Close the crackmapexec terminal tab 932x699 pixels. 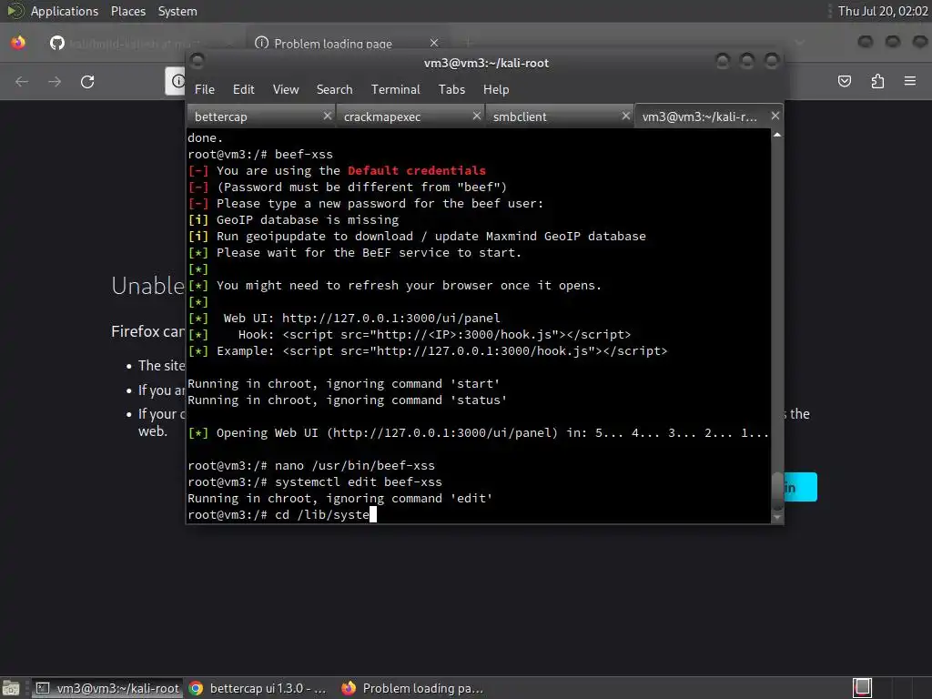(x=477, y=116)
